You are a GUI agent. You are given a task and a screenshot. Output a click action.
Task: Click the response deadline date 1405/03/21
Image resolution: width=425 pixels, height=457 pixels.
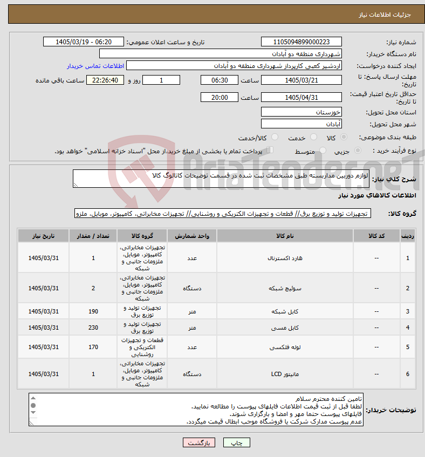pyautogui.click(x=301, y=80)
